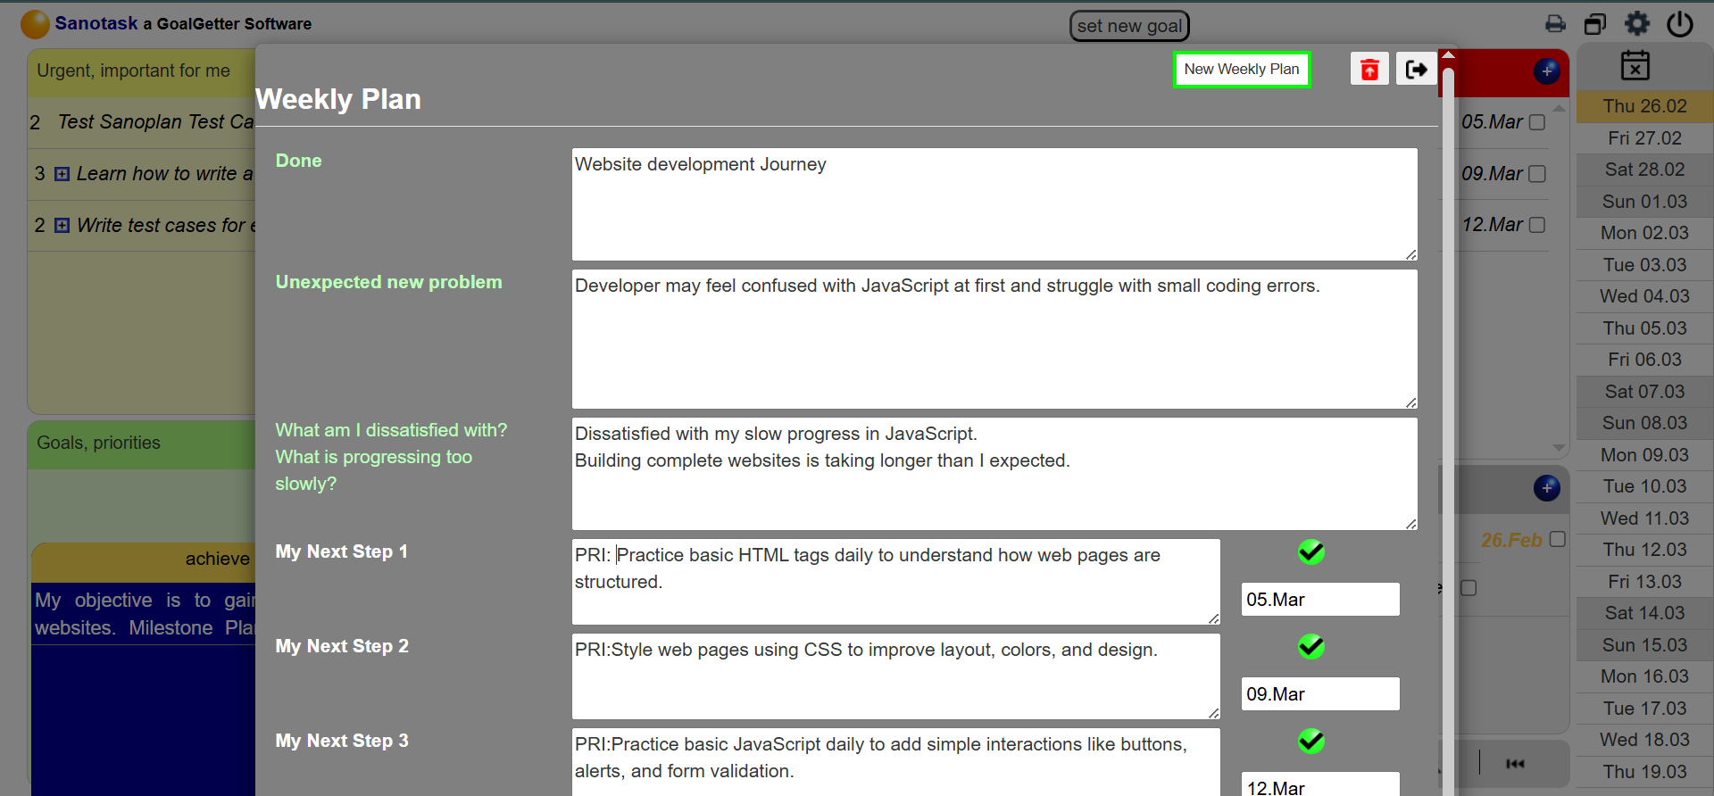
Task: Click the exit arrow icon to close plan
Action: [1416, 69]
